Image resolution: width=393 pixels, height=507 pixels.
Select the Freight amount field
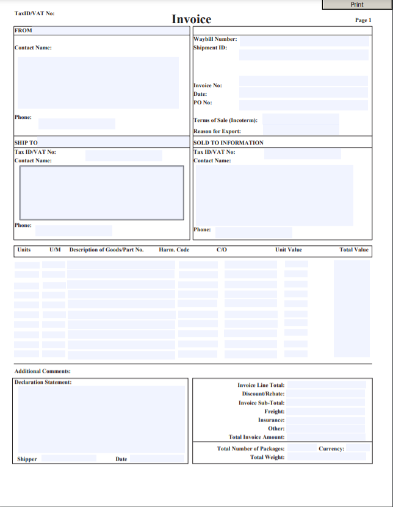click(326, 411)
